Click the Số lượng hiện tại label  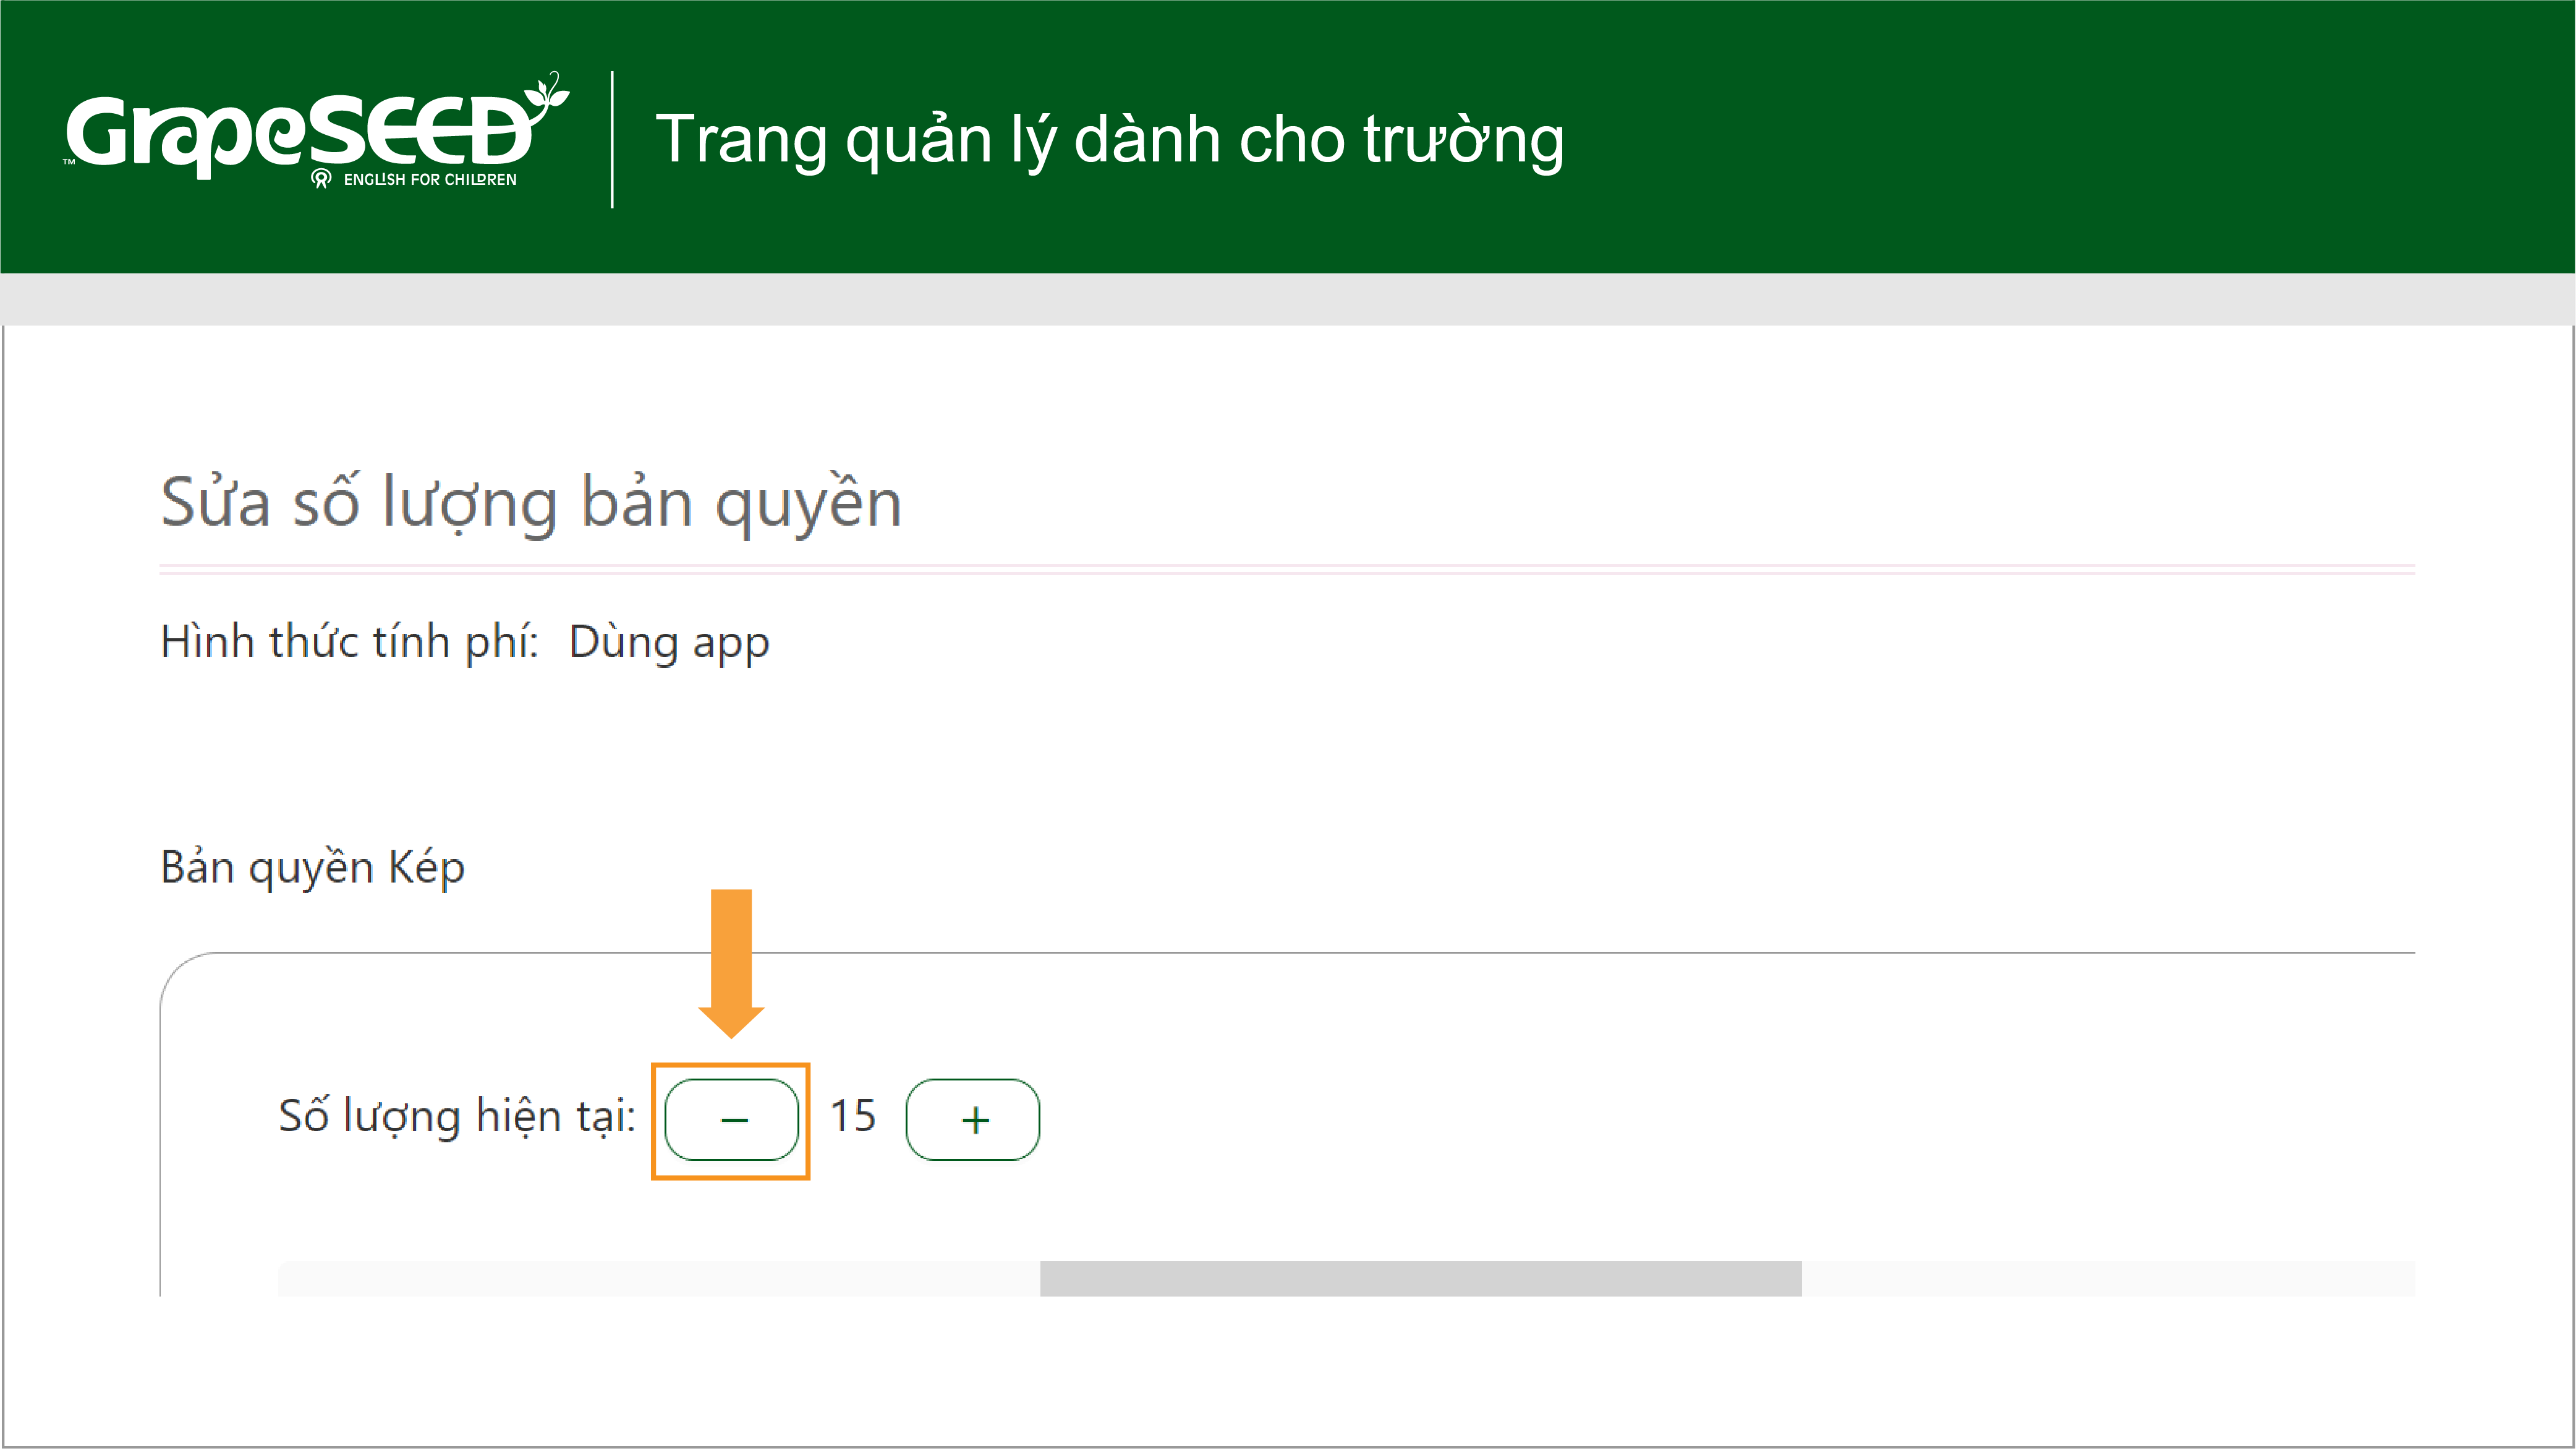457,1117
